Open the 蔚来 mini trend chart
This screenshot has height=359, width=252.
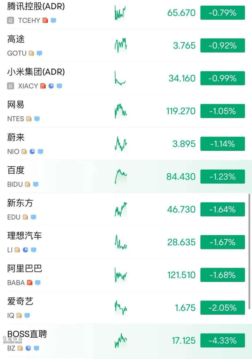click(x=121, y=144)
